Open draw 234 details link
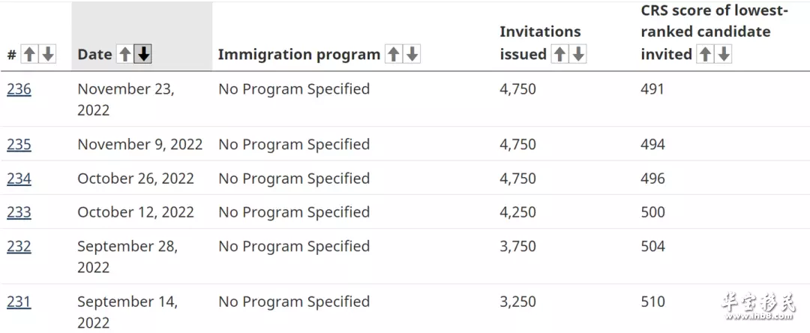 [x=19, y=178]
